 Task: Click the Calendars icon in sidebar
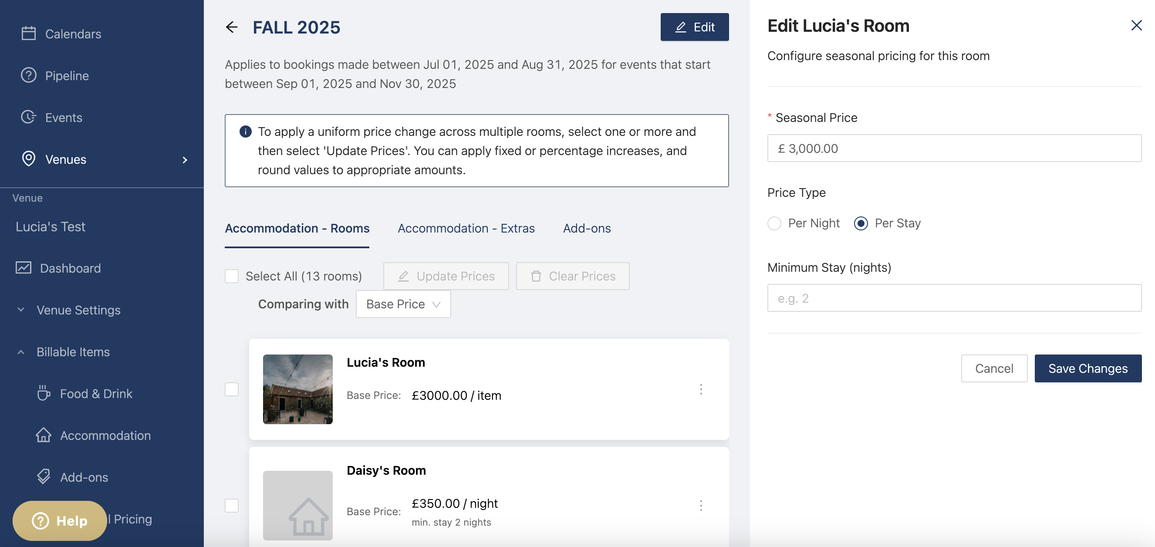29,33
